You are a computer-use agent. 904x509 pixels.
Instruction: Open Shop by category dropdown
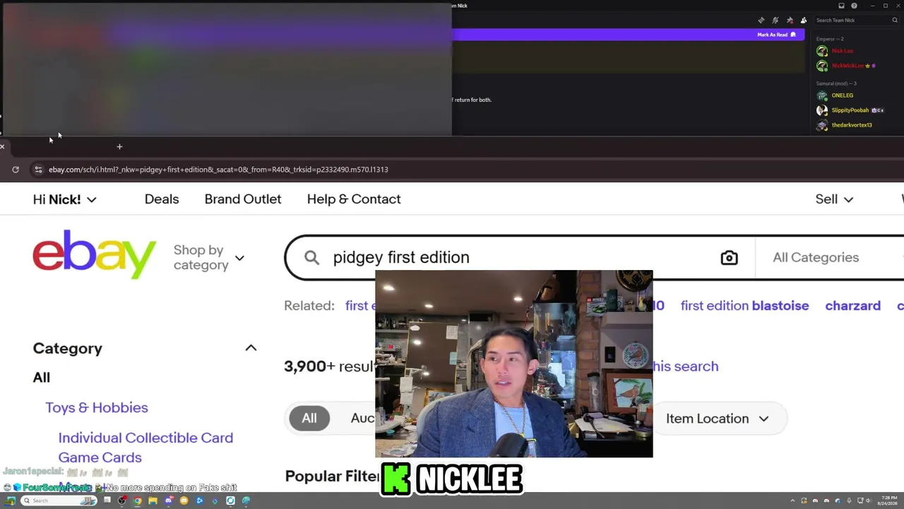point(209,257)
